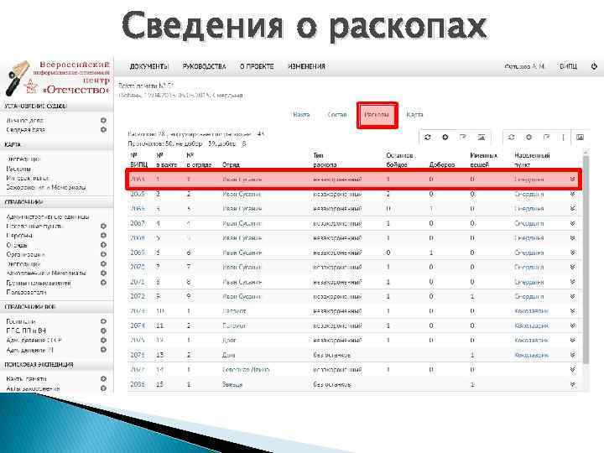Click the power logout icon in header
This screenshot has width=604, height=453.
(x=594, y=66)
